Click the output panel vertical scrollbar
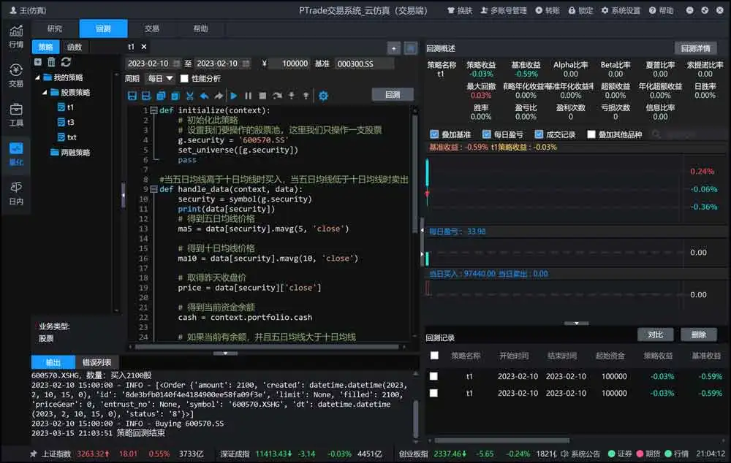The height and width of the screenshot is (463, 731). coord(416,418)
